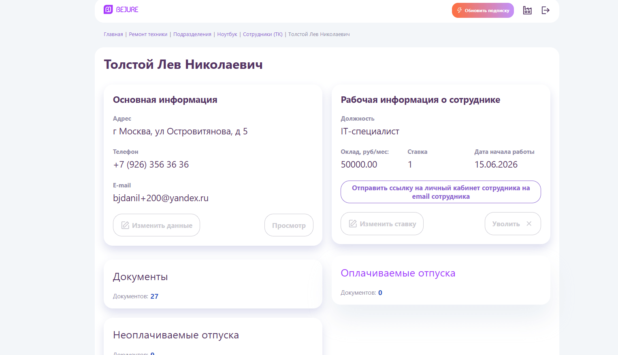Viewport: 618px width, 355px height.
Task: Click the Оклад, руб/мес label
Action: [x=365, y=152]
